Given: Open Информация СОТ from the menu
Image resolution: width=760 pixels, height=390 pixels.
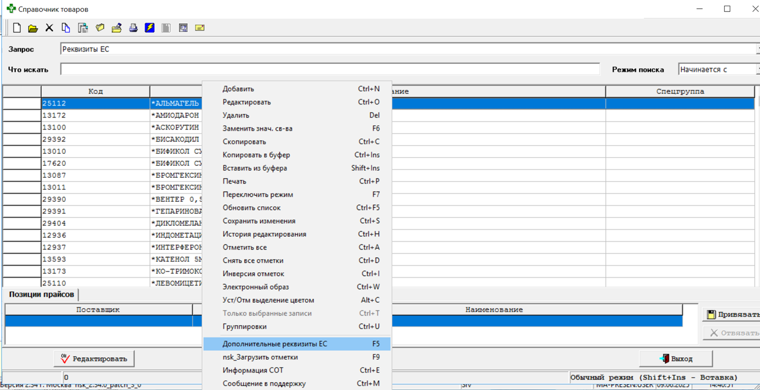Looking at the screenshot, I should (296, 371).
